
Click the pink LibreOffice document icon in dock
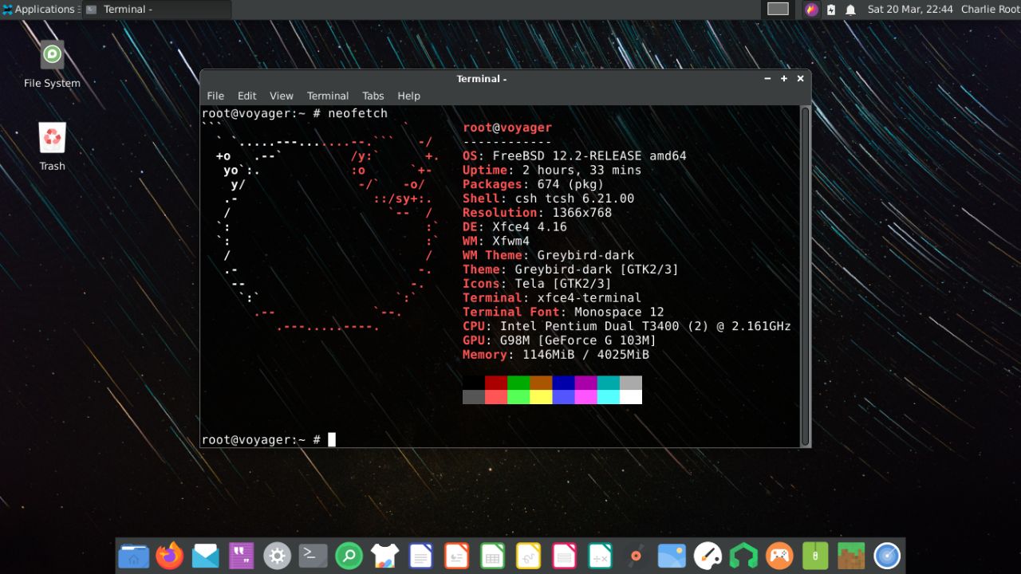coord(565,556)
